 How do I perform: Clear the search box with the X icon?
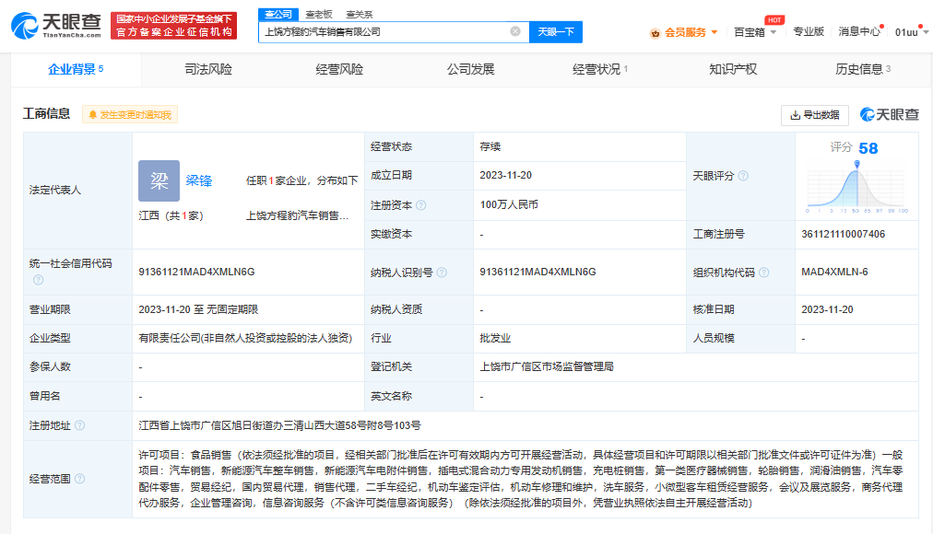[515, 31]
